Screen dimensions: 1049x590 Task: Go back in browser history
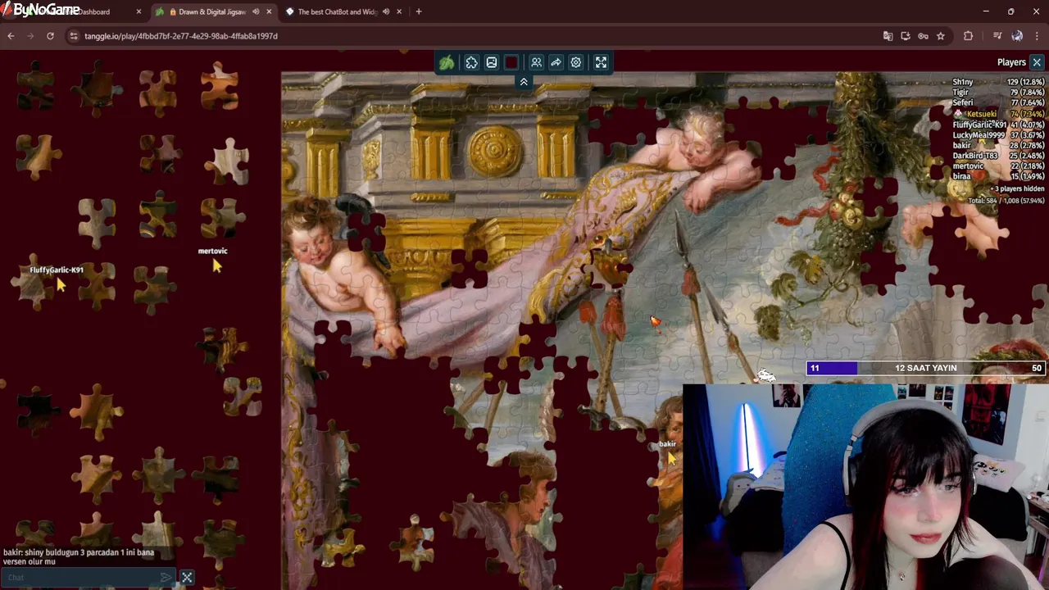(11, 36)
